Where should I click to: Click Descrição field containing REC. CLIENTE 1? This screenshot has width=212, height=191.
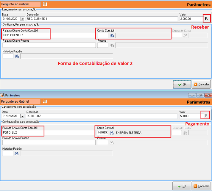point(102,19)
